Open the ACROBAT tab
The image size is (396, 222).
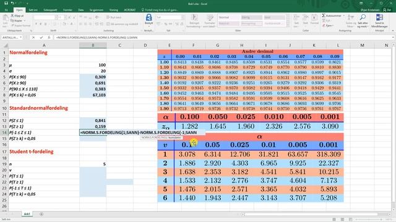(x=130, y=10)
